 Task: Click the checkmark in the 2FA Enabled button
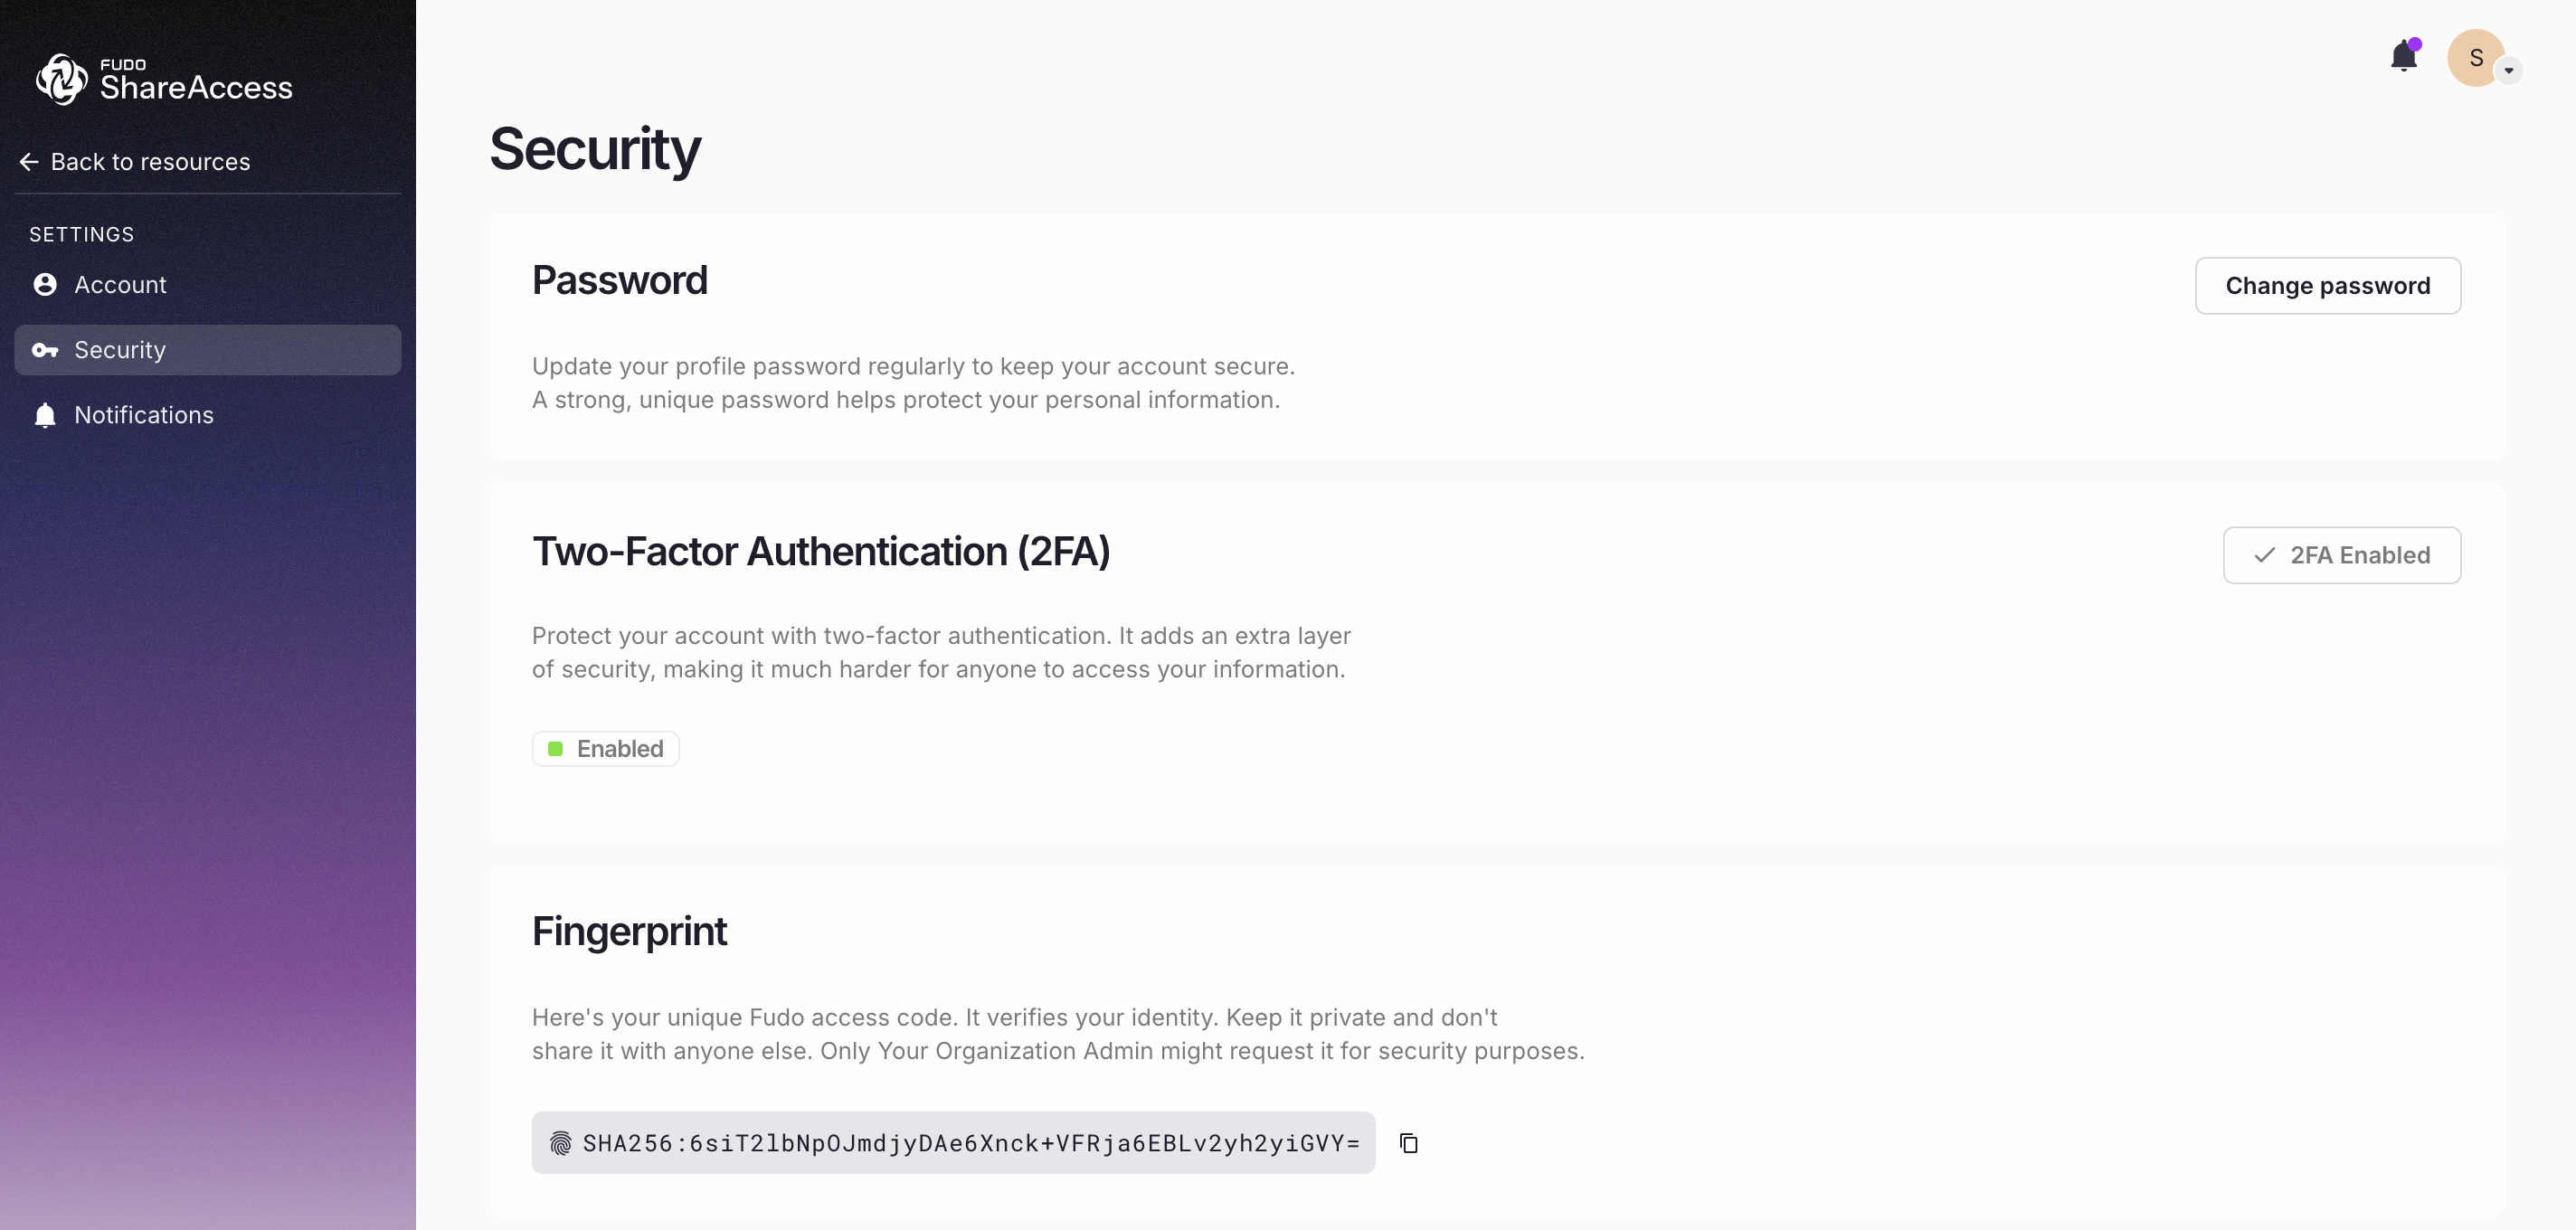(2265, 555)
